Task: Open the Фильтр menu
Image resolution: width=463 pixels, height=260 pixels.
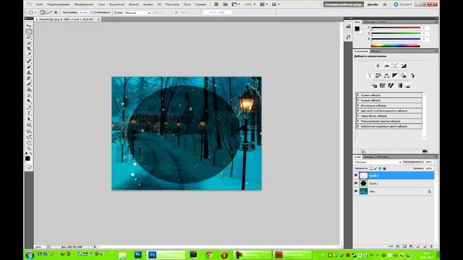Action: pyautogui.click(x=134, y=4)
